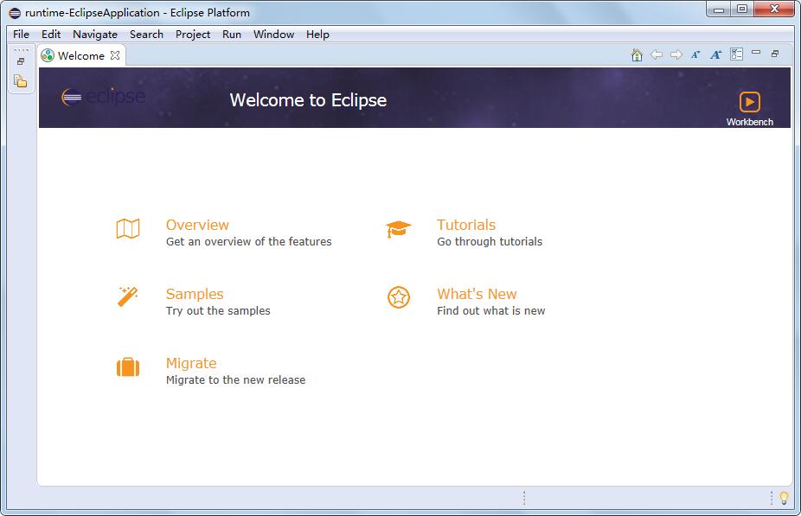Open the Navigate menu
The image size is (801, 516).
[95, 35]
